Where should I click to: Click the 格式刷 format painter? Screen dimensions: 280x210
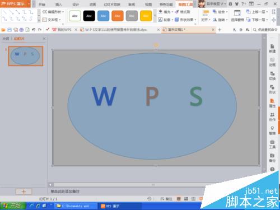coord(183,12)
